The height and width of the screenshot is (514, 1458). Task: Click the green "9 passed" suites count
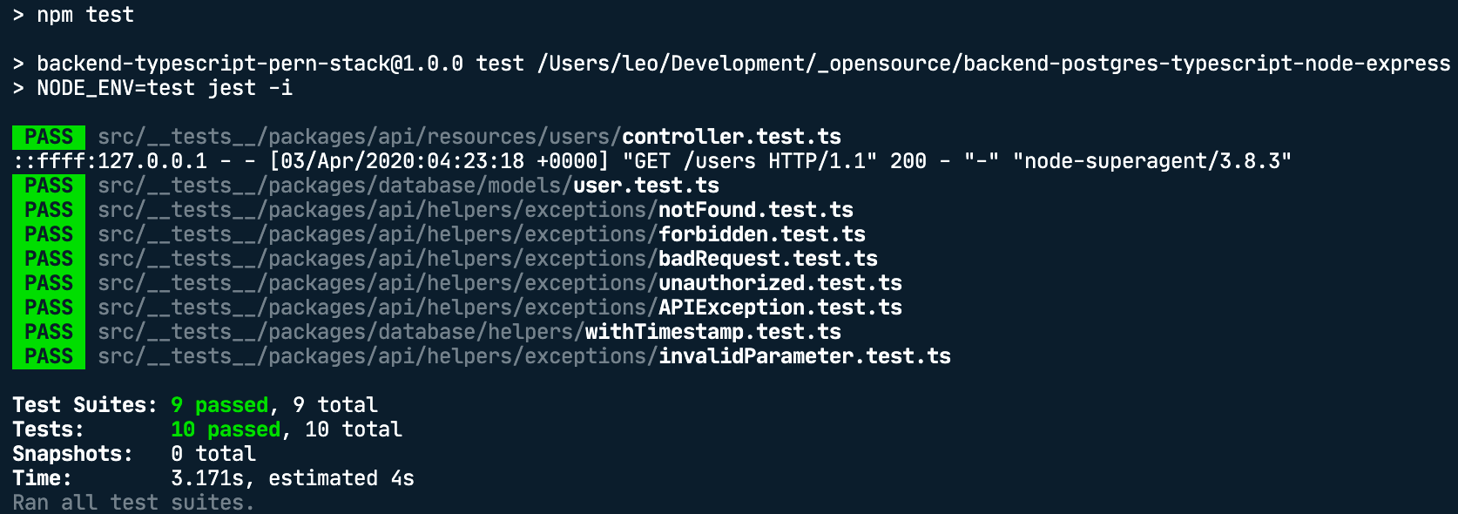tap(219, 405)
